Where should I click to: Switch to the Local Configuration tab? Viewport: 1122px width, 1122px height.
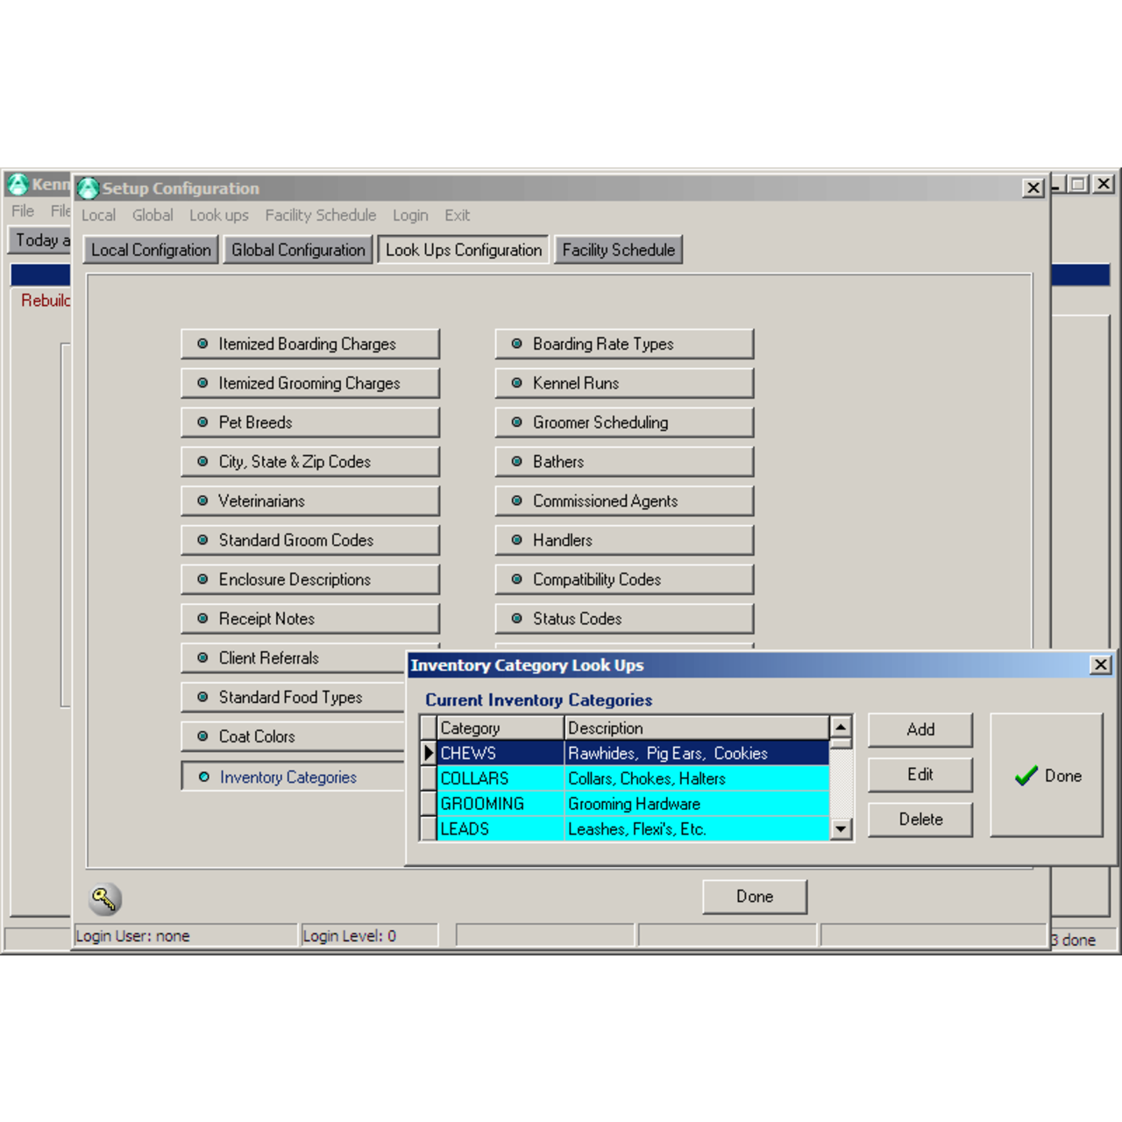[x=151, y=250]
